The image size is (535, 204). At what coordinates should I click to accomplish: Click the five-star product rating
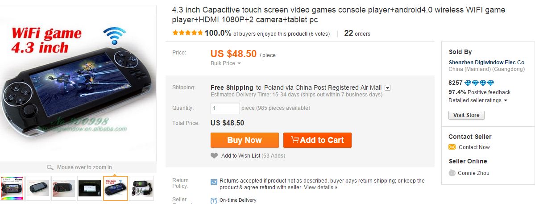[187, 33]
